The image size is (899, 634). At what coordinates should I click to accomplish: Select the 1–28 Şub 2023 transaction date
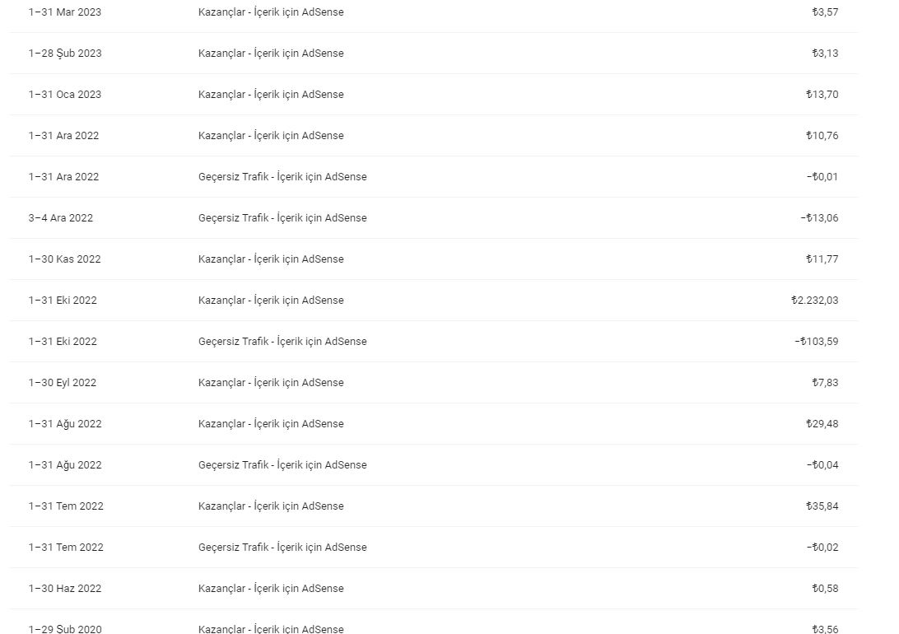(65, 54)
